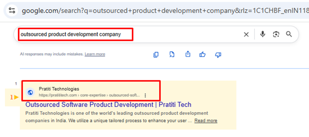Click the export-to-document icon
309x137 pixels.
click(172, 54)
